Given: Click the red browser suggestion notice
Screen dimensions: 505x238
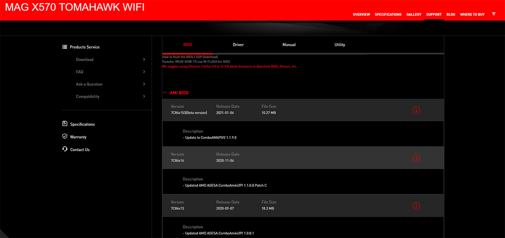Looking at the screenshot, I should pos(229,66).
